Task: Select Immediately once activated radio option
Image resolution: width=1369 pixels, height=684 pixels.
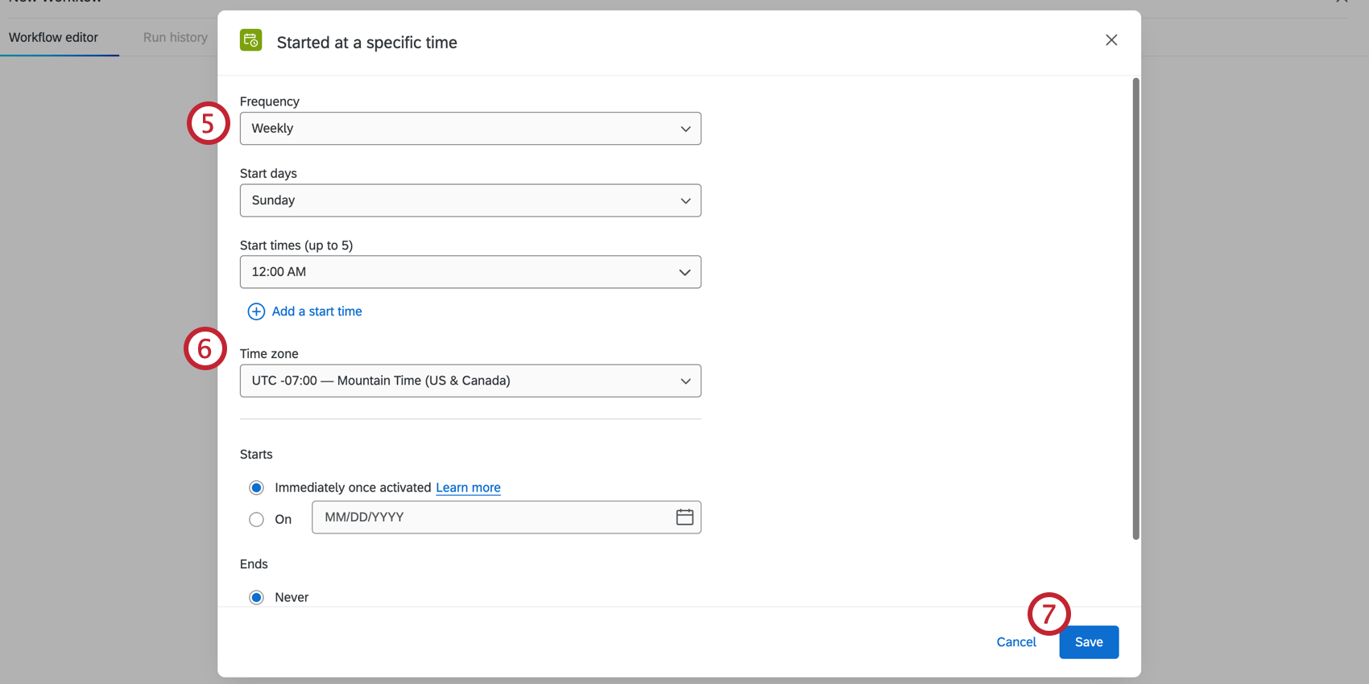Action: point(256,488)
